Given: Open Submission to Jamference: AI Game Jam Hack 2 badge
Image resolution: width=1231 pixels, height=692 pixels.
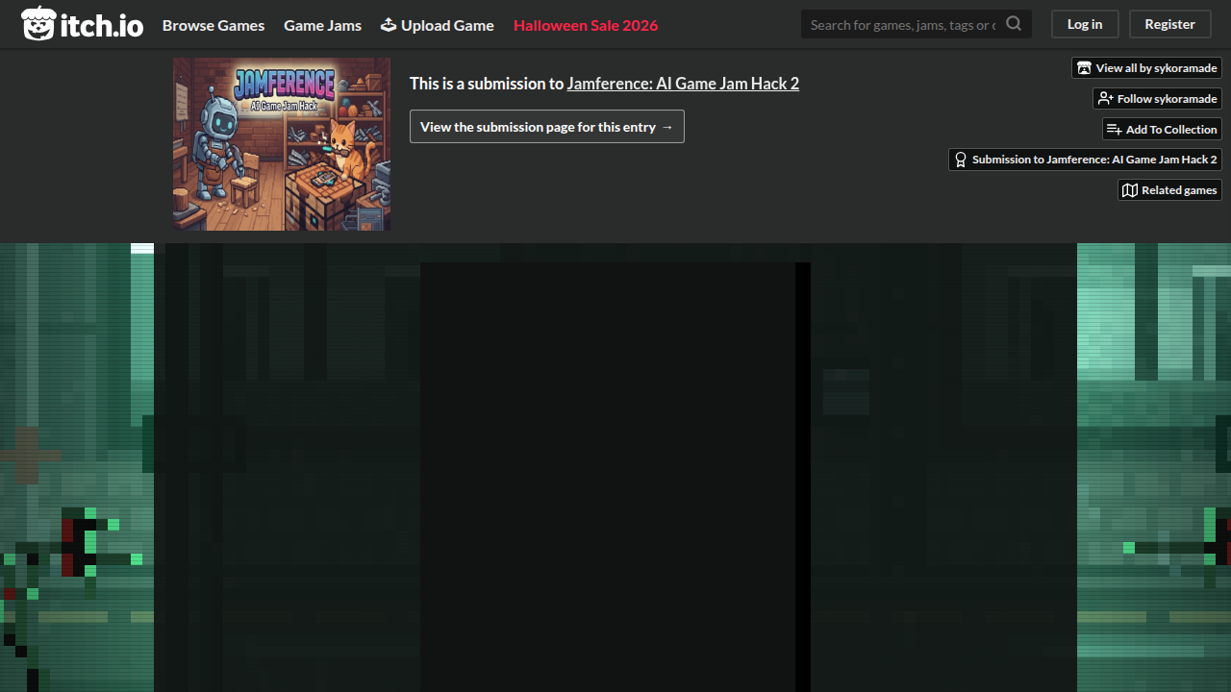Looking at the screenshot, I should point(1085,160).
